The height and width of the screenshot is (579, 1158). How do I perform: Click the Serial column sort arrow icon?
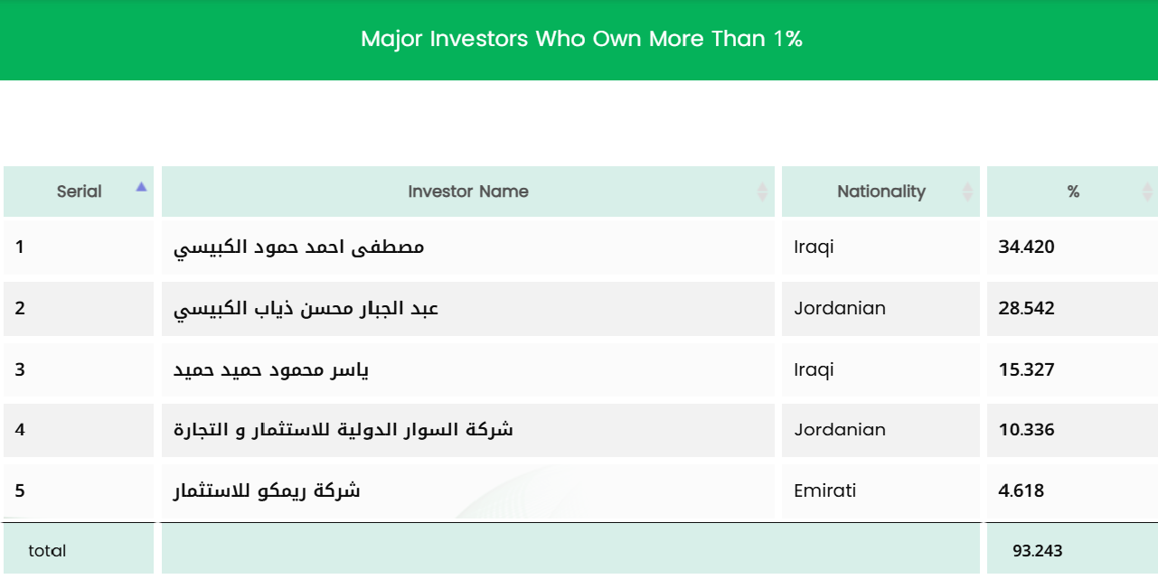(x=141, y=187)
